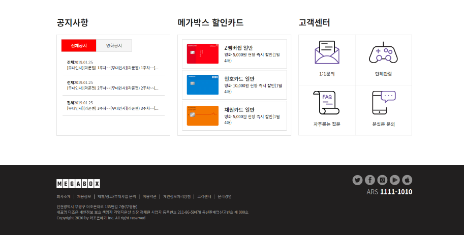
Task: Click the Z멤버쉽 영화 5,000원 discount description
Action: tap(252, 57)
